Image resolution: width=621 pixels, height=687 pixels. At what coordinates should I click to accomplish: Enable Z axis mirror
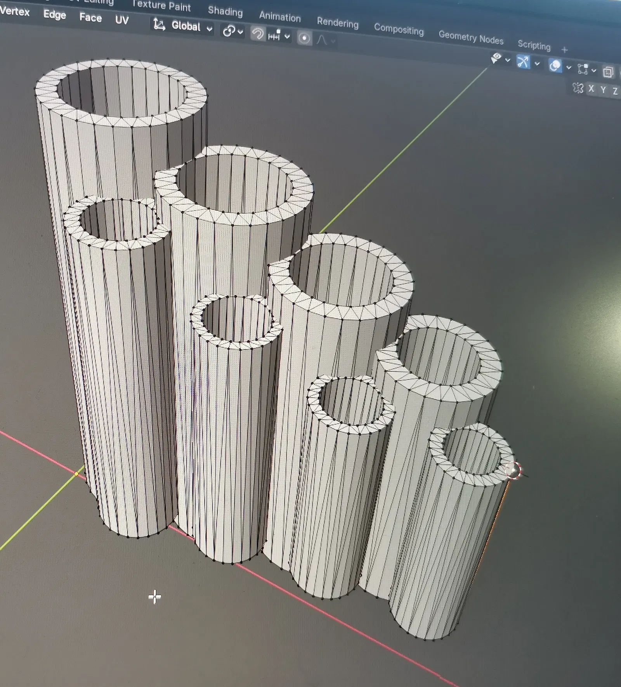coord(615,91)
